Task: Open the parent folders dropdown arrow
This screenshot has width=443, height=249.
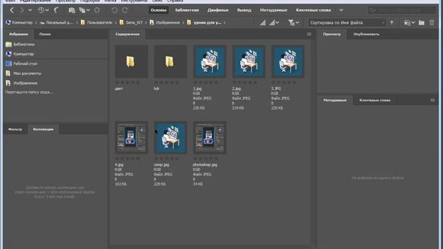Action: (30, 10)
